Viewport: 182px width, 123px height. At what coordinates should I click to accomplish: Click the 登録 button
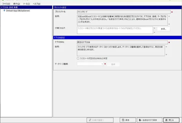point(113,64)
